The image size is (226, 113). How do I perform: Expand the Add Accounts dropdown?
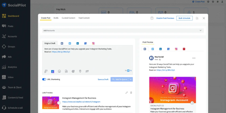[x=123, y=30]
